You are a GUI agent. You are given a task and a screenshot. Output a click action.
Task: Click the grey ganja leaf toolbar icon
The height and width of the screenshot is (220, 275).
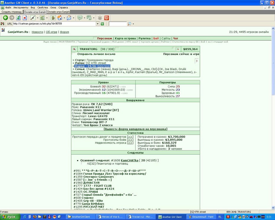(x=100, y=18)
